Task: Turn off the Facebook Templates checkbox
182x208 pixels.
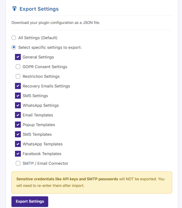Action: 18,154
